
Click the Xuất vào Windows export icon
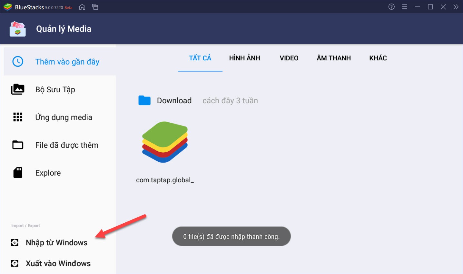point(15,263)
